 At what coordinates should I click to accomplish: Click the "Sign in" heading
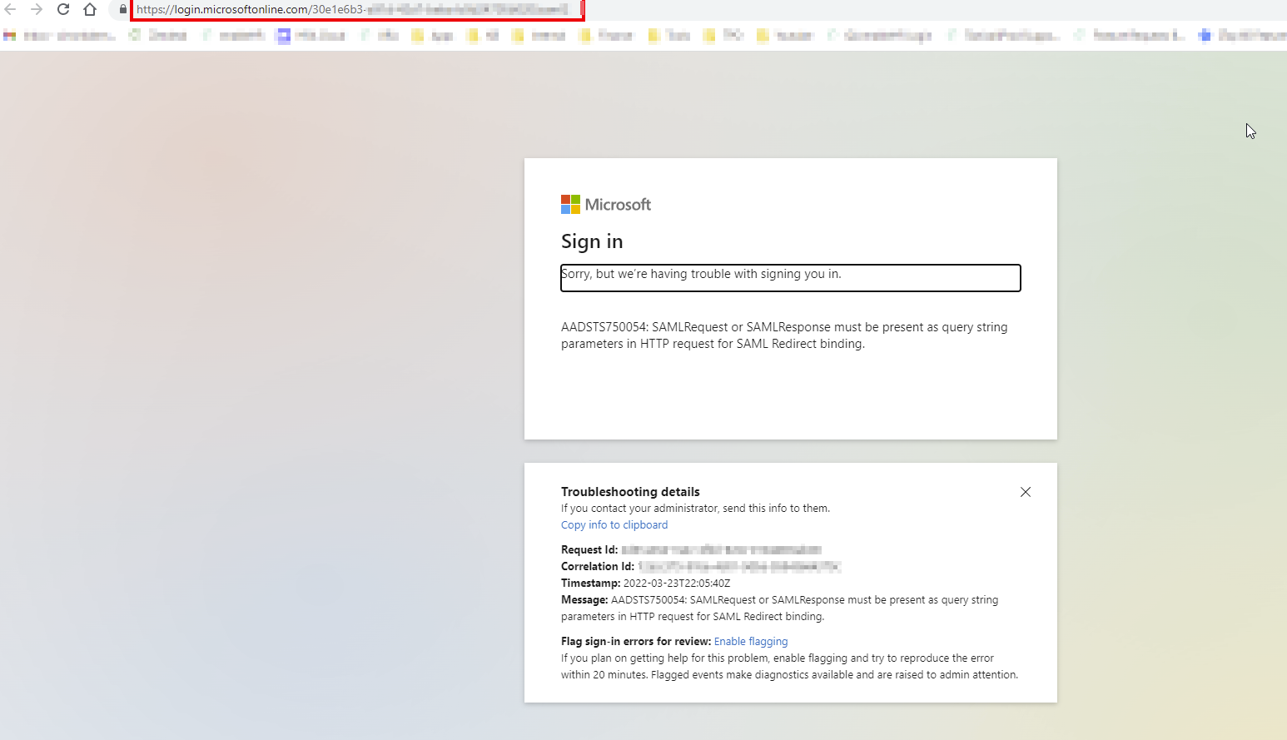592,241
